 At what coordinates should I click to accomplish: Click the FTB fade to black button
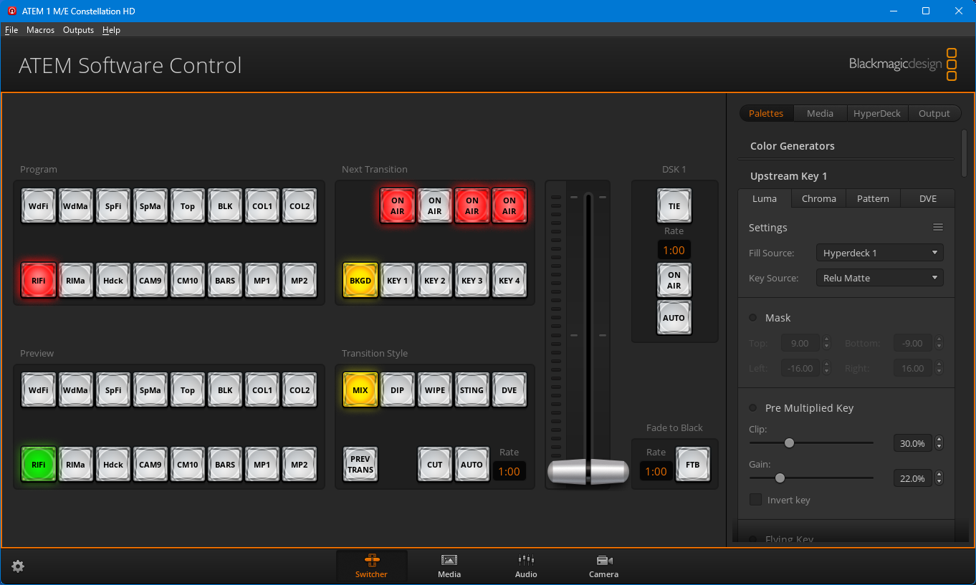(x=693, y=465)
